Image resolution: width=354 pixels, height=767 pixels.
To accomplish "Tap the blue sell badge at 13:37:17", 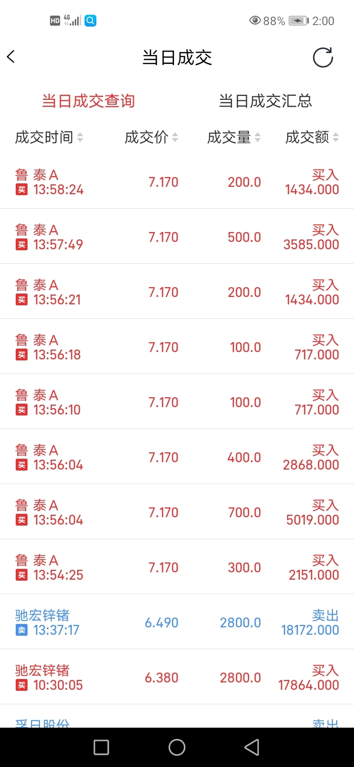I will click(x=21, y=630).
